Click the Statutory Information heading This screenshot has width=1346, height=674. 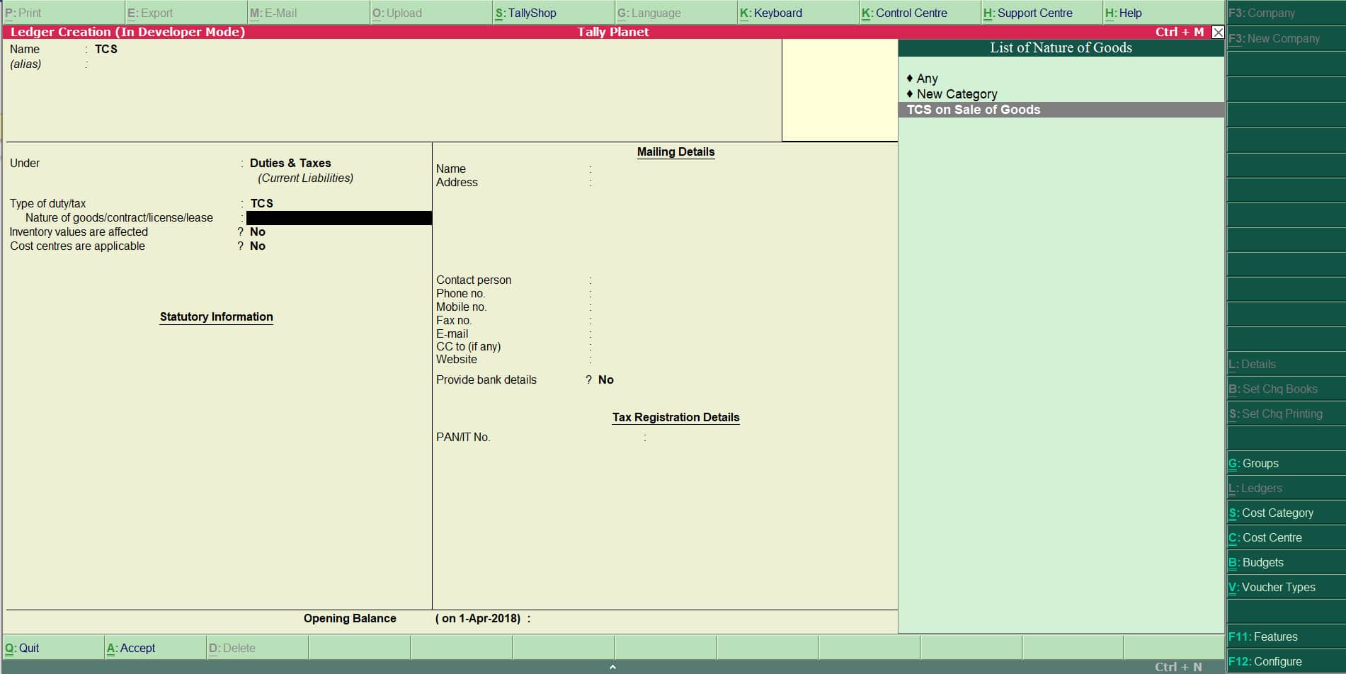coord(216,316)
